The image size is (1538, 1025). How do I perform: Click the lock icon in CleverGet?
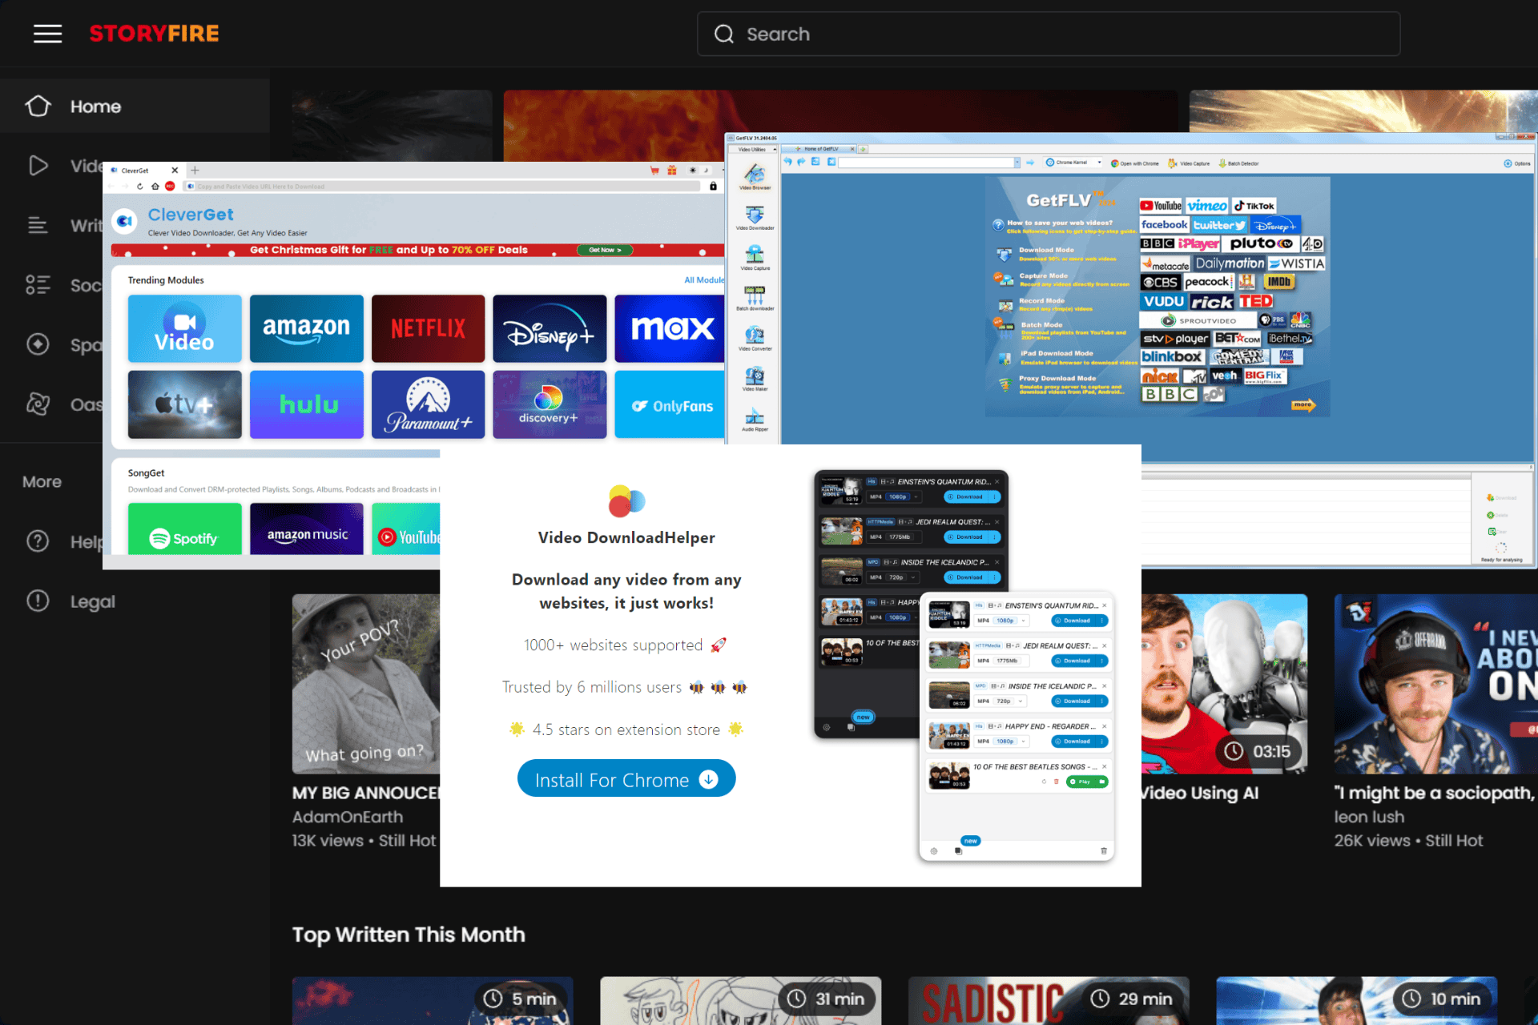[x=713, y=187]
